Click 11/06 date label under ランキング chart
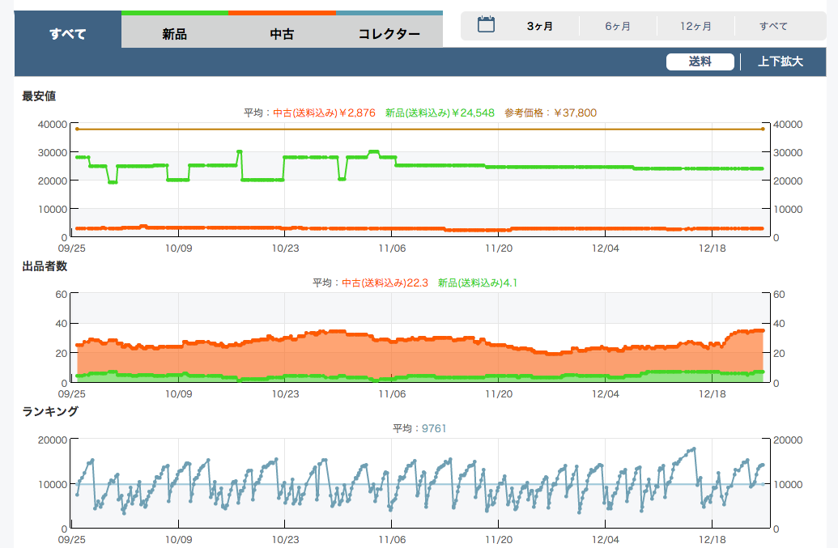The height and width of the screenshot is (548, 838). click(392, 538)
